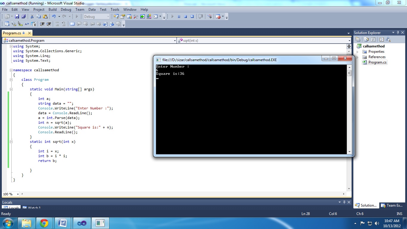
Task: Click the Cut scissors icon
Action: (32, 17)
